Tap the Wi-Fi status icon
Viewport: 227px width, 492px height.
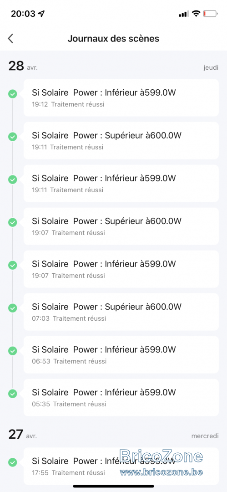[x=196, y=14]
